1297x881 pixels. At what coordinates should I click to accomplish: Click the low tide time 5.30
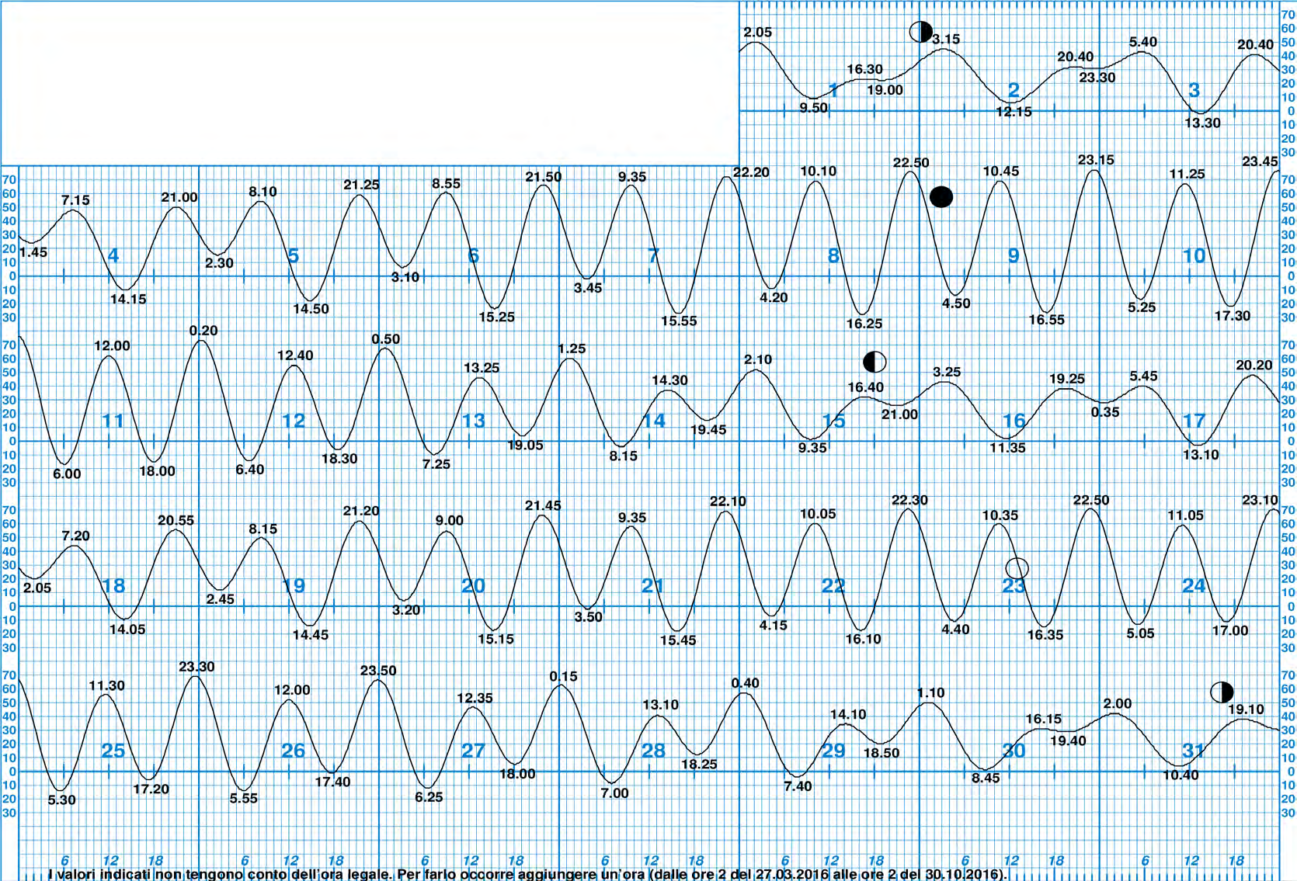click(62, 800)
